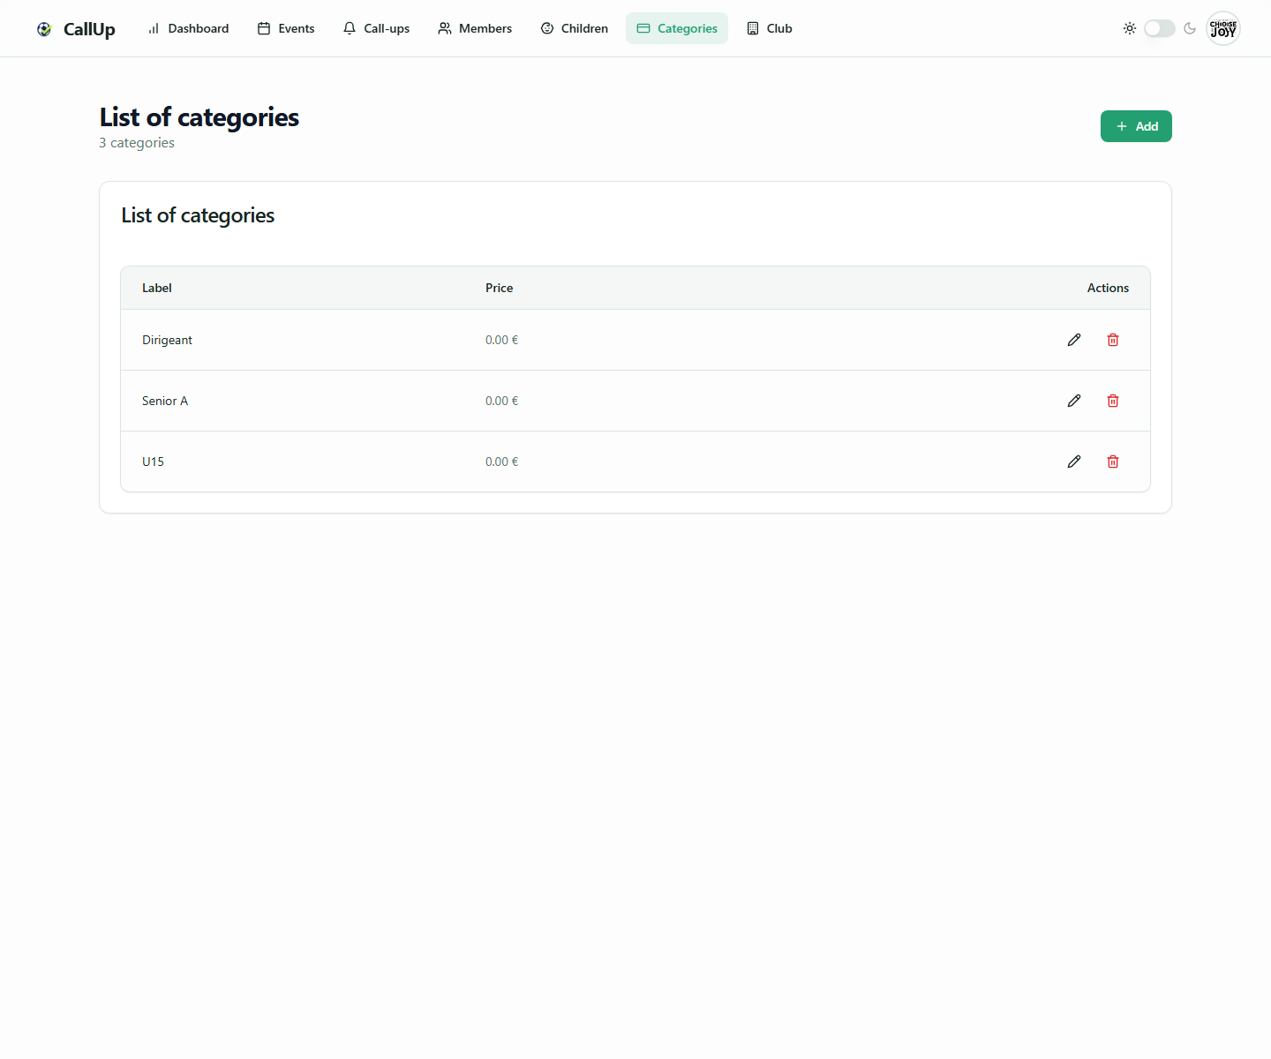Click the CallUp brand name
This screenshot has height=1059, width=1271.
pos(89,29)
